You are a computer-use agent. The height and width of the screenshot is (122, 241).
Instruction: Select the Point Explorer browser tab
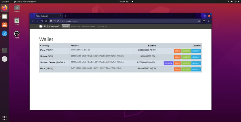click(x=48, y=16)
